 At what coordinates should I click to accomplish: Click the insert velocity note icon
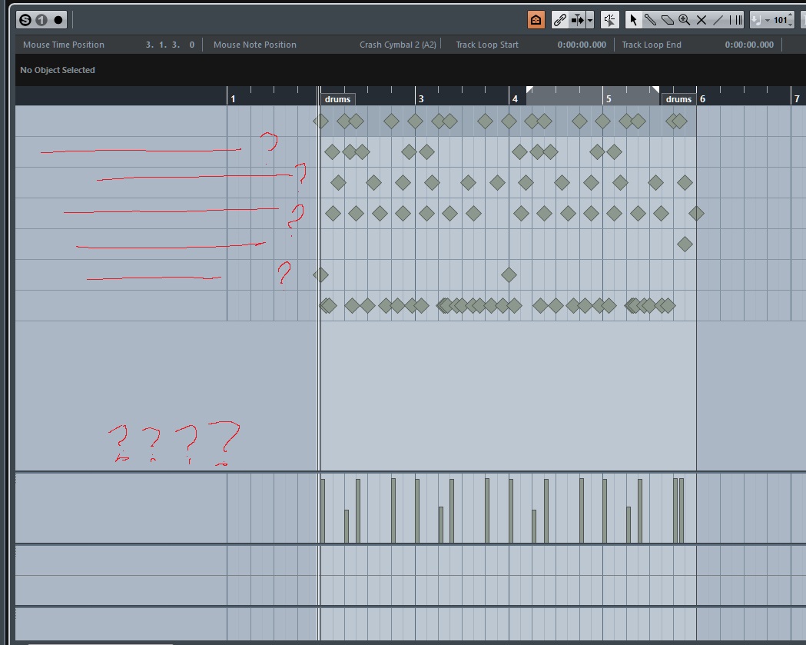click(x=756, y=20)
